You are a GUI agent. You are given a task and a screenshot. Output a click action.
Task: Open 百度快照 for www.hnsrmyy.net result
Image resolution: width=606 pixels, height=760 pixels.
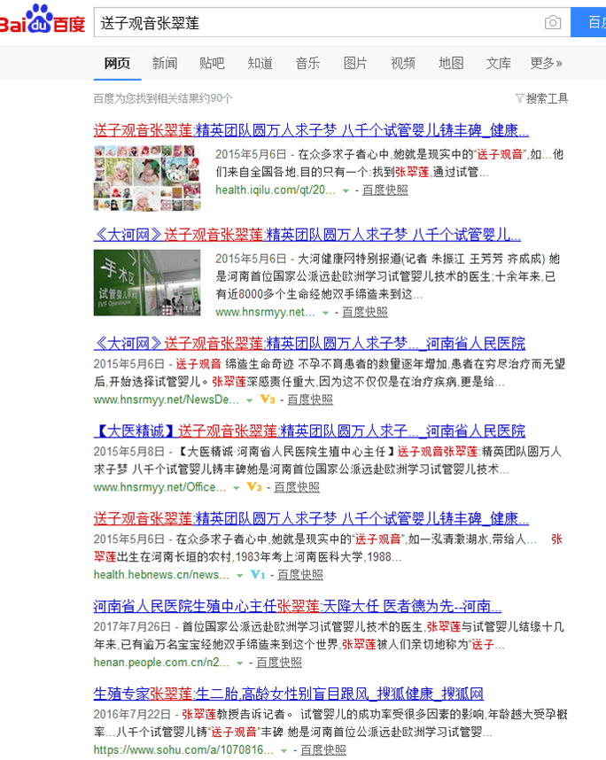[x=364, y=312]
